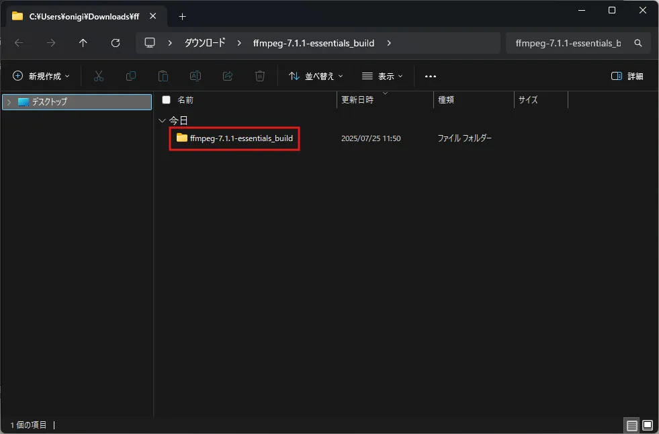Maximize the Explorer window
This screenshot has width=659, height=434.
[612, 10]
